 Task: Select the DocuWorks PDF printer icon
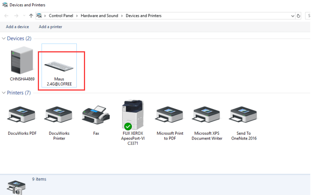click(22, 114)
